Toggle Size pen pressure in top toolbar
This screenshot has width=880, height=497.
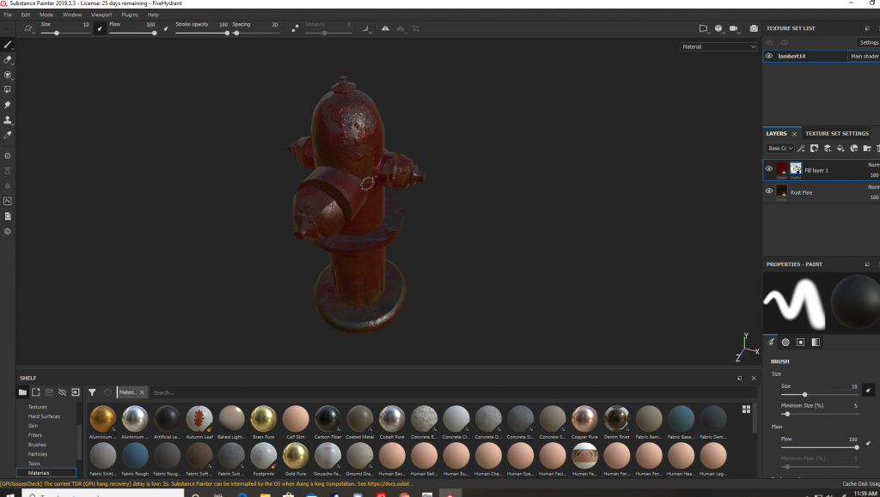[x=100, y=28]
